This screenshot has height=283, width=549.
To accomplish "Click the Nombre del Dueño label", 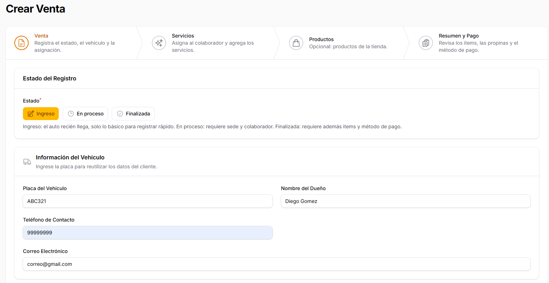I will pyautogui.click(x=303, y=188).
